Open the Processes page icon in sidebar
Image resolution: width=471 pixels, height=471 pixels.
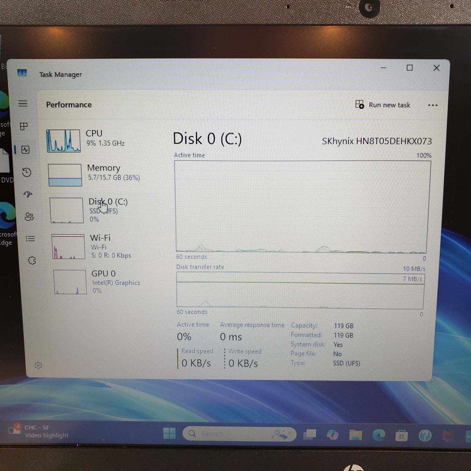[24, 126]
